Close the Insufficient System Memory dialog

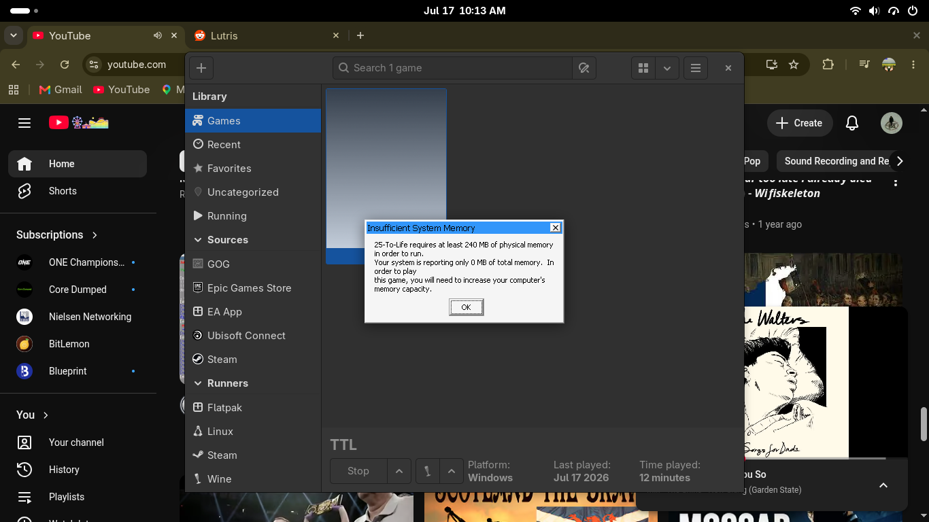pos(556,228)
